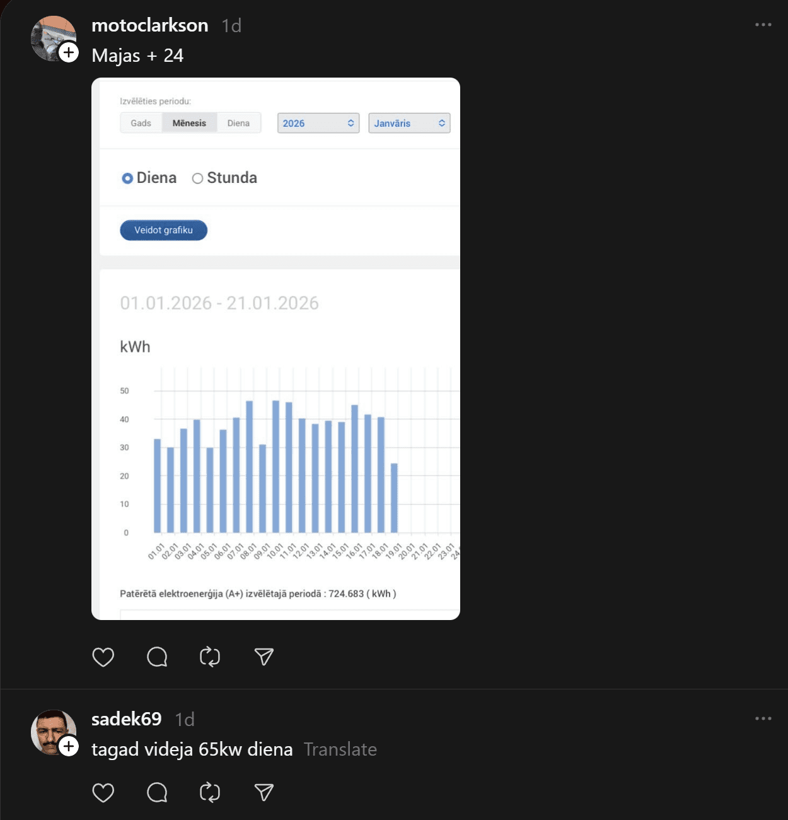Open replies on motoclarkson's post
788x820 pixels.
click(157, 657)
